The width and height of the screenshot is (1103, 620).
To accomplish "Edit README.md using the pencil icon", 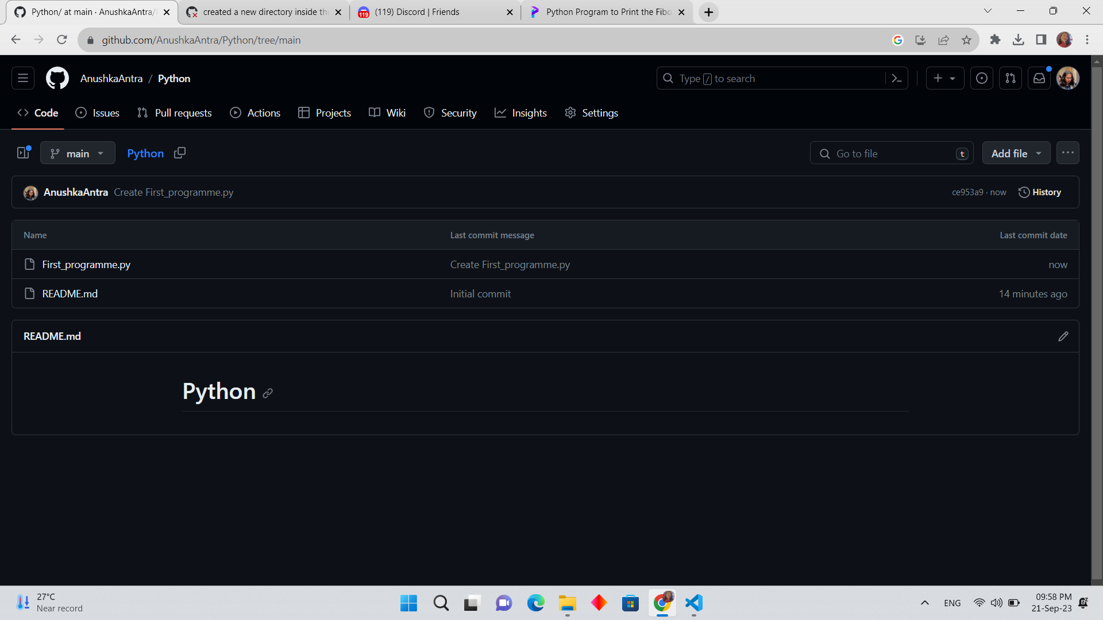I will click(x=1063, y=336).
